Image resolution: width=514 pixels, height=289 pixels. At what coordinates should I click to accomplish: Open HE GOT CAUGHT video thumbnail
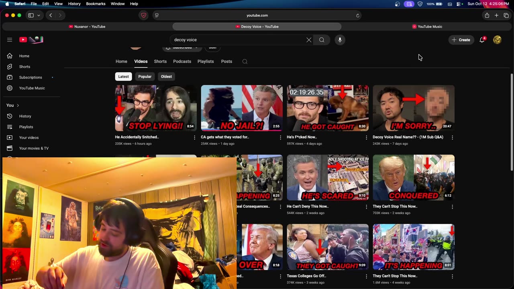point(328,108)
